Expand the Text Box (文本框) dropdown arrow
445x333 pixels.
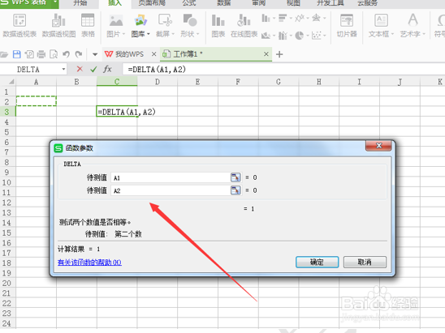pos(392,34)
